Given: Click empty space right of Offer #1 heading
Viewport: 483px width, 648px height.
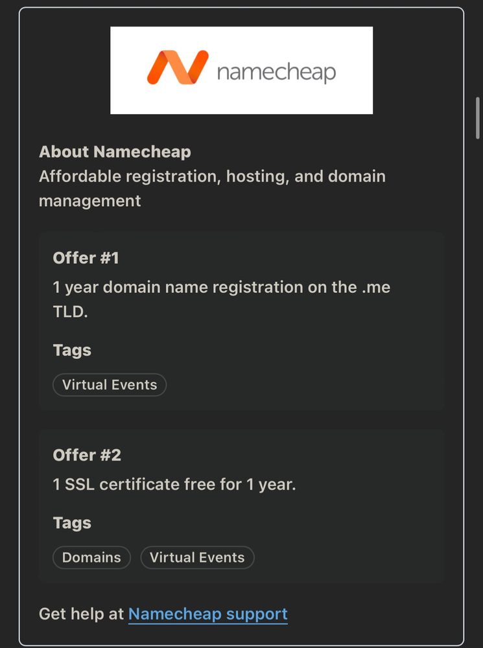Looking at the screenshot, I should 292,258.
